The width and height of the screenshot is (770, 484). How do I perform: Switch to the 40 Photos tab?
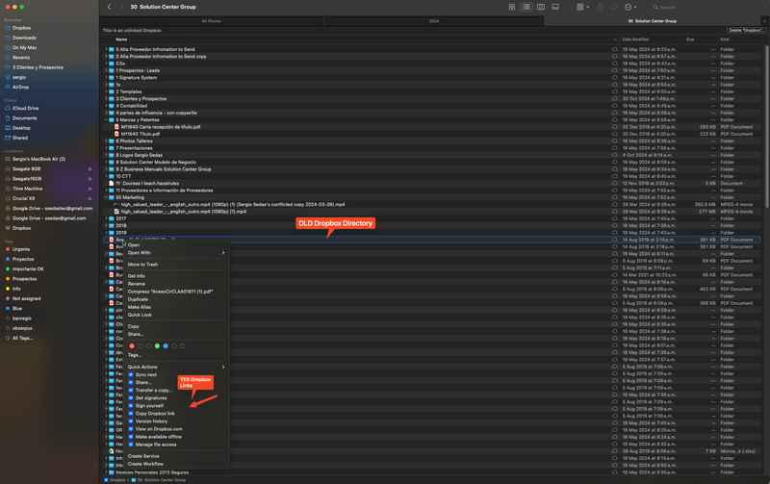click(x=211, y=20)
